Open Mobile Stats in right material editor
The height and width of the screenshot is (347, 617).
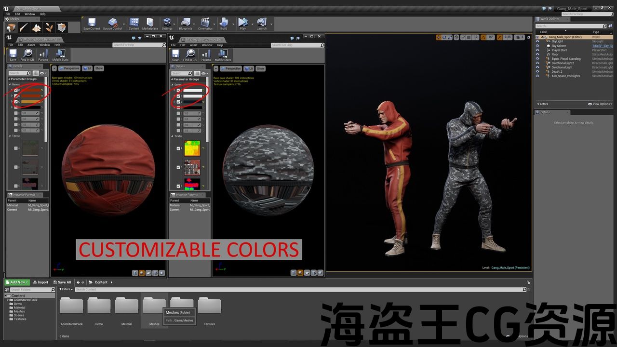[x=223, y=55]
